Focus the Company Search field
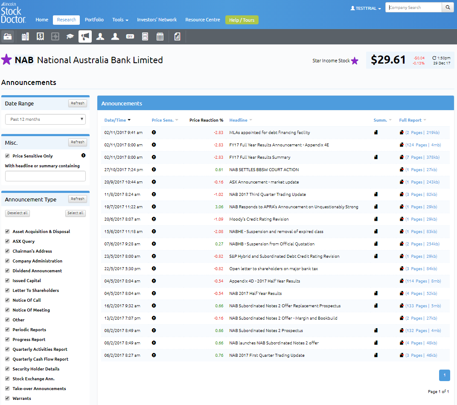Viewport: 457px width, 405px height. (x=413, y=8)
